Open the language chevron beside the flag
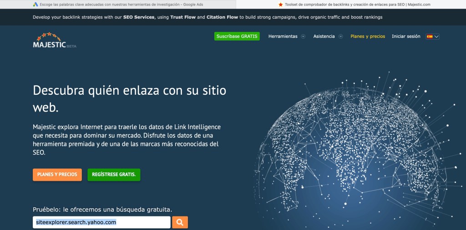This screenshot has height=230, width=466. [437, 36]
